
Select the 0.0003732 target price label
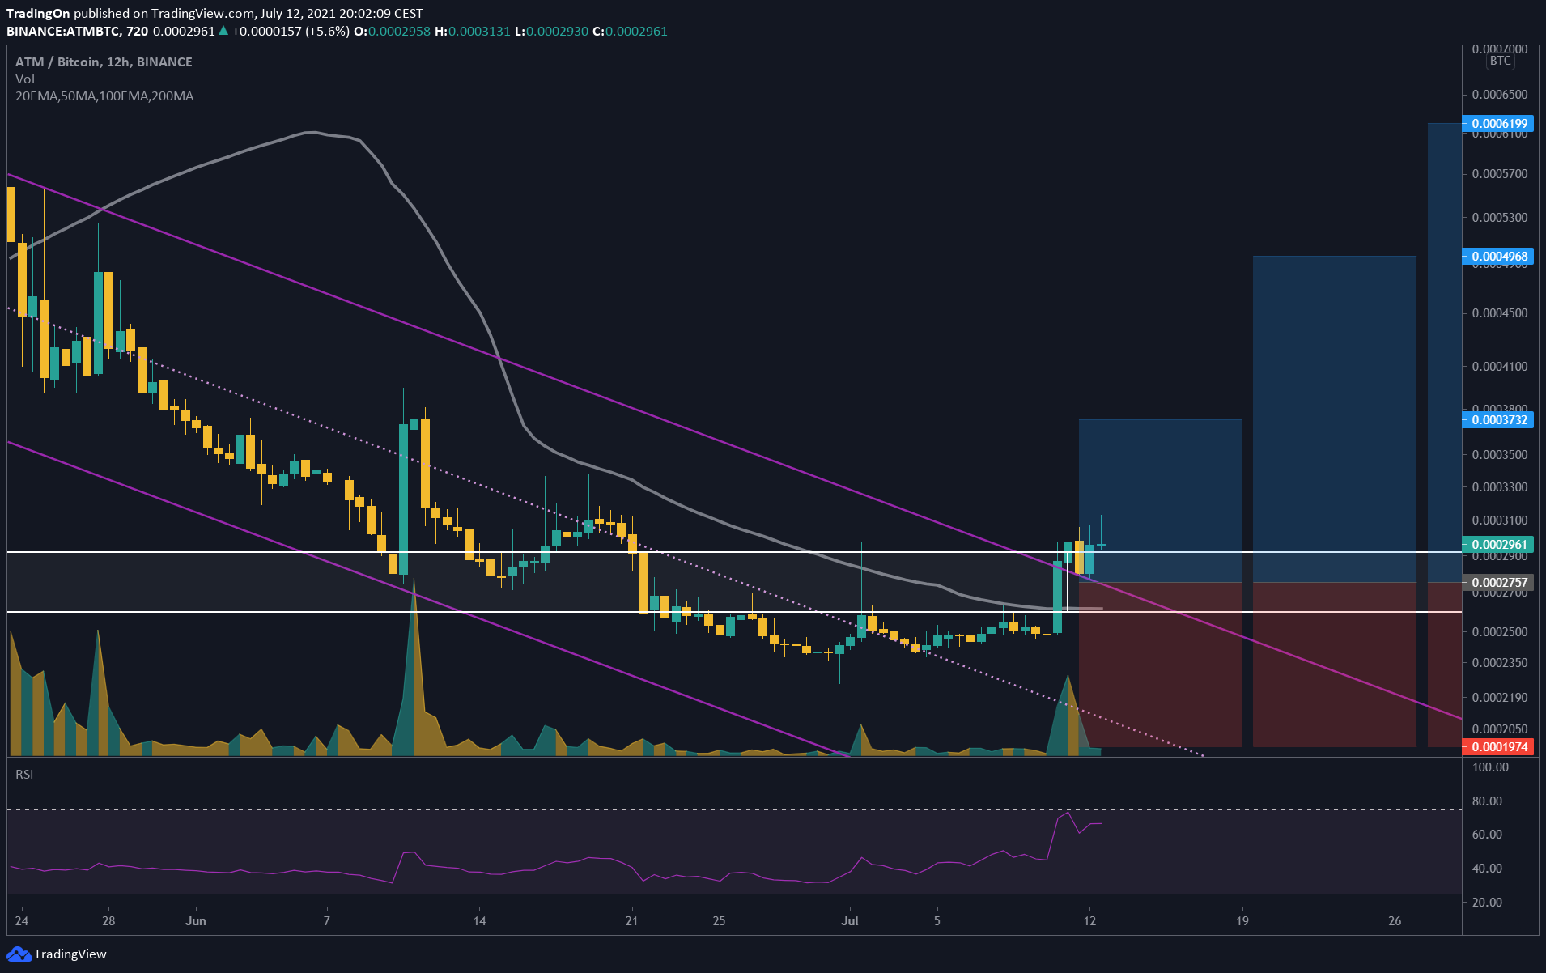click(x=1498, y=420)
